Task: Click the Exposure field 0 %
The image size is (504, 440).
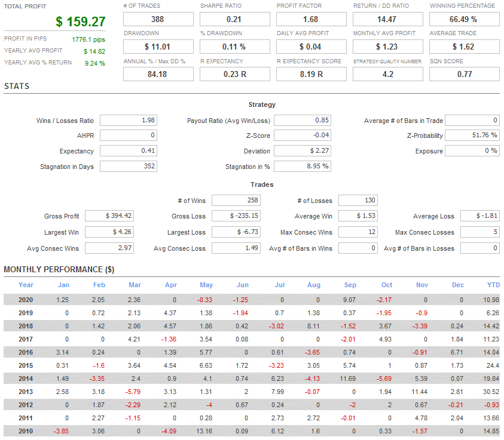Action: click(472, 150)
